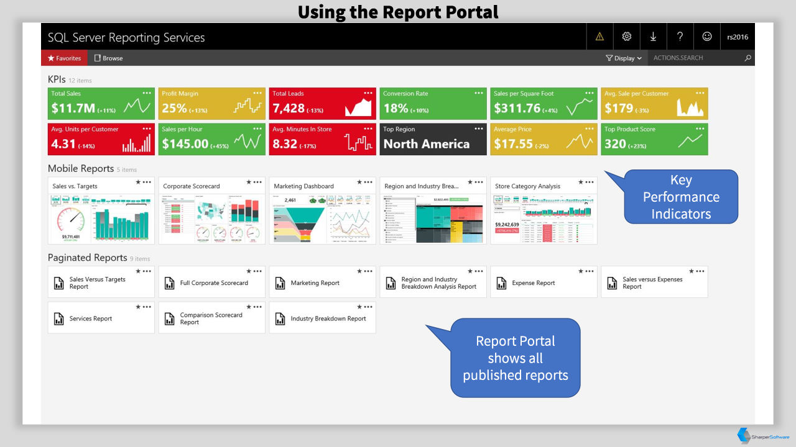Toggle favorite star on Comparison Scorecard Report
The image size is (796, 447).
[249, 307]
